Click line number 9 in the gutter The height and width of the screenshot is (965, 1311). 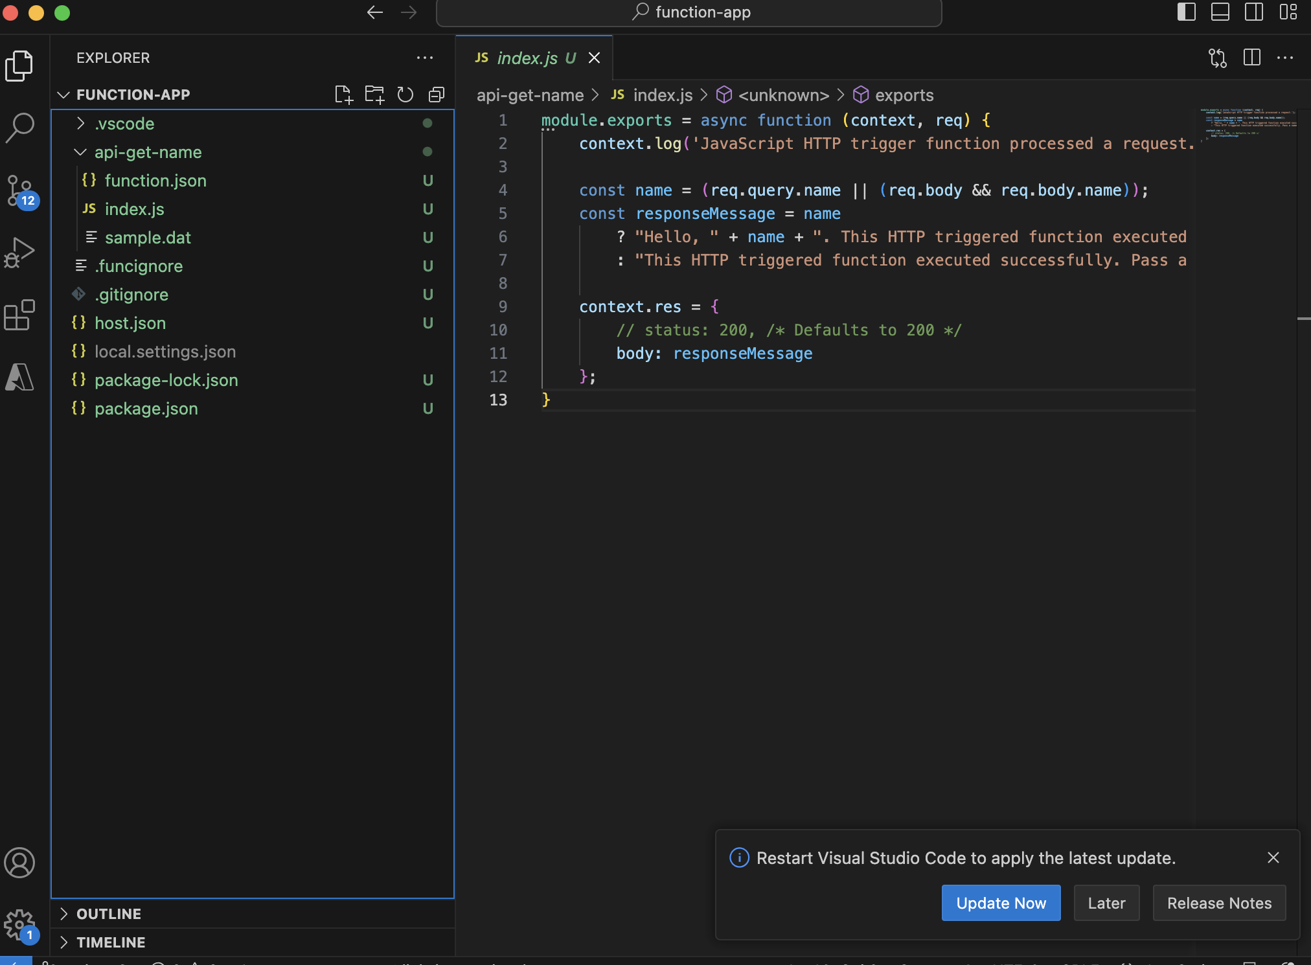coord(503,306)
